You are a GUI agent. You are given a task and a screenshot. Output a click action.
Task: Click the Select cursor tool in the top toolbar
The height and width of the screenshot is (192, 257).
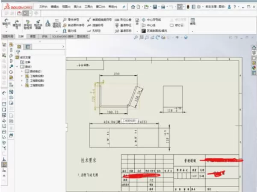coord(180,7)
